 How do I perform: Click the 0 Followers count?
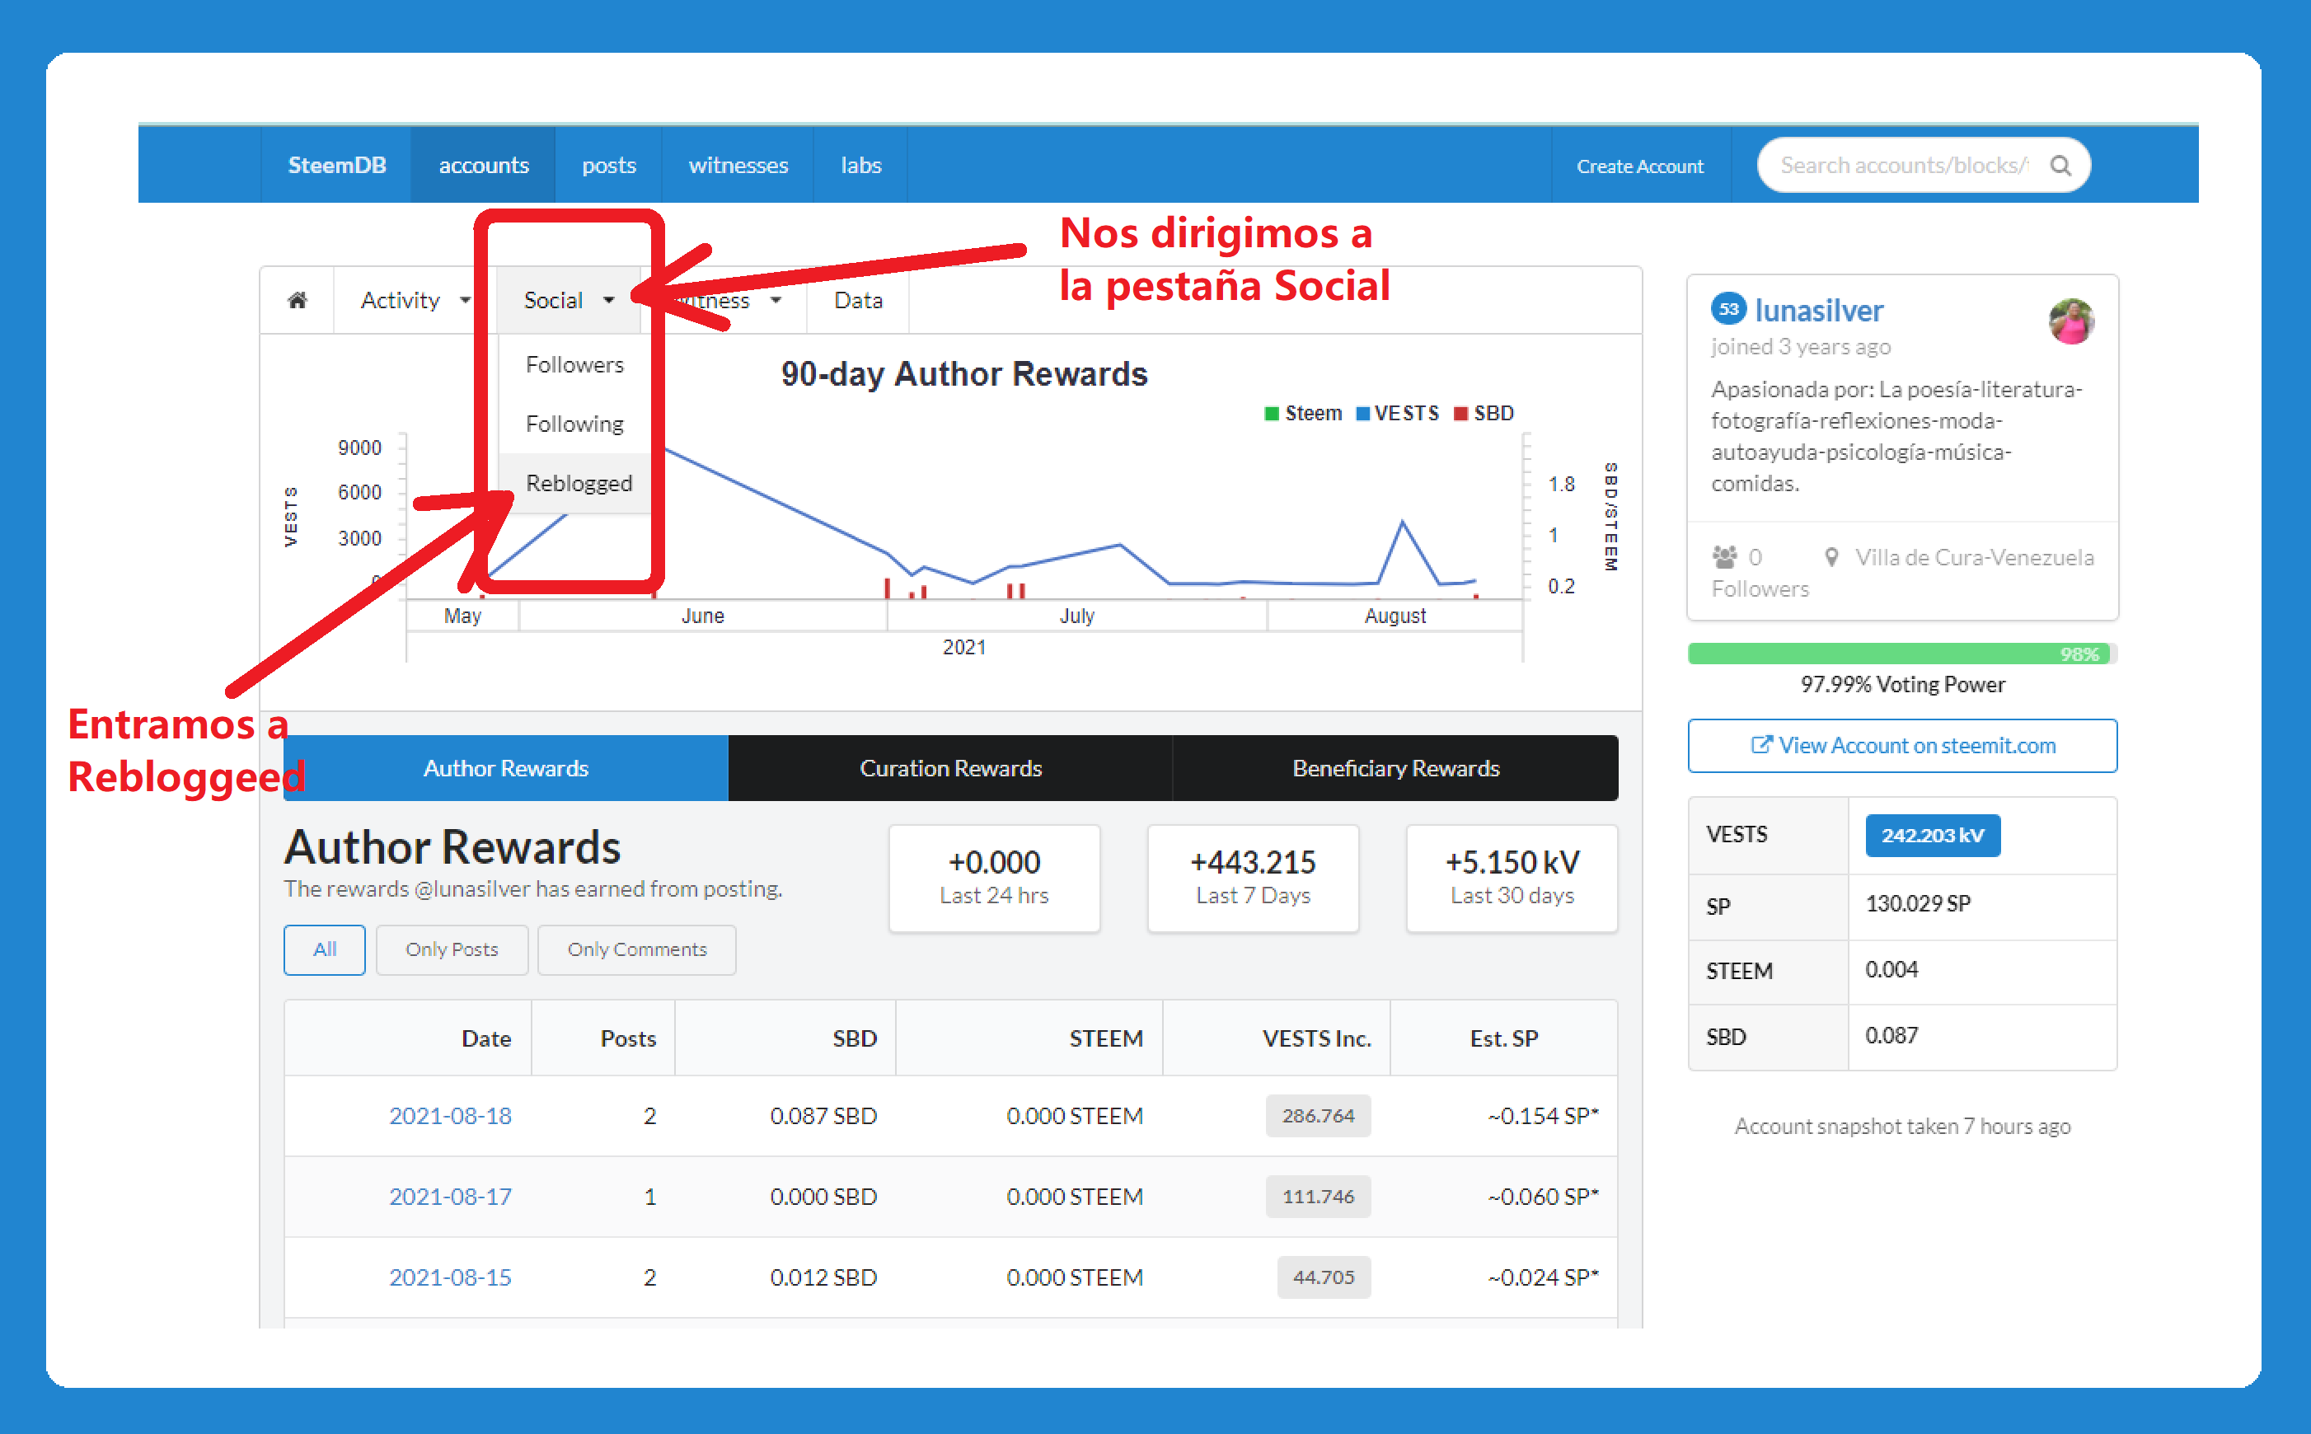(x=1759, y=573)
